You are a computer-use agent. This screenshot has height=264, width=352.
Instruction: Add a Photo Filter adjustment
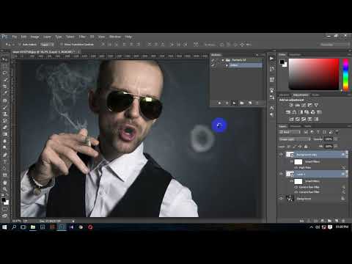(307, 112)
